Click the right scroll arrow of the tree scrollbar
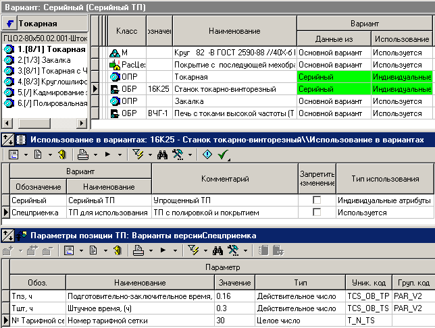Image resolution: width=435 pixels, height=328 pixels. (82, 123)
